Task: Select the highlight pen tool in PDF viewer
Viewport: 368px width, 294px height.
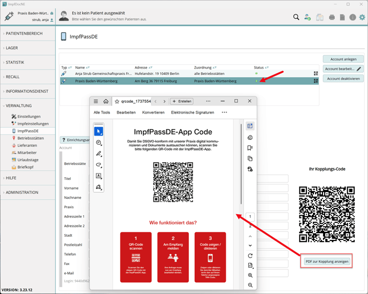Action: [98, 154]
